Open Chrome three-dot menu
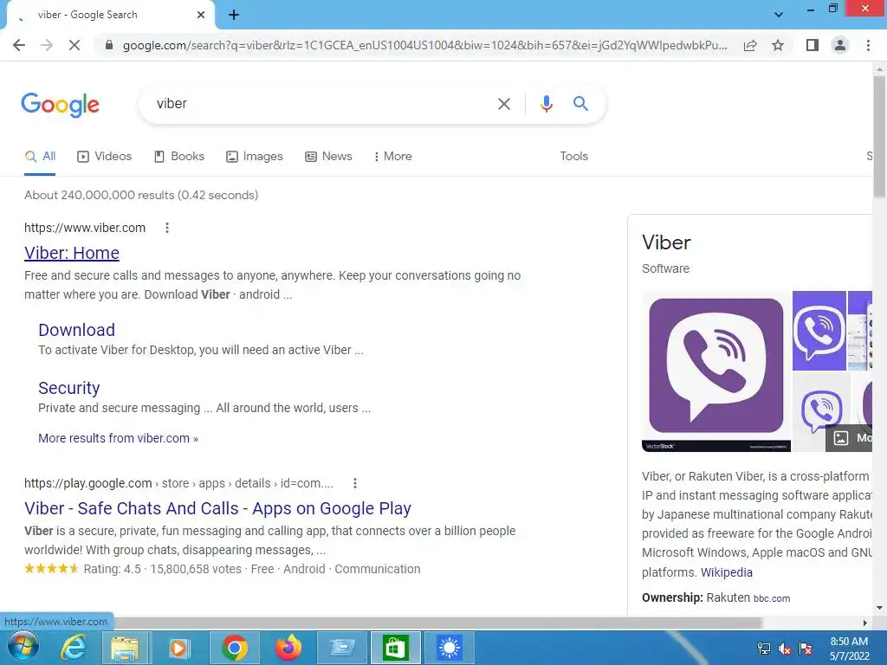The image size is (887, 665). point(868,45)
